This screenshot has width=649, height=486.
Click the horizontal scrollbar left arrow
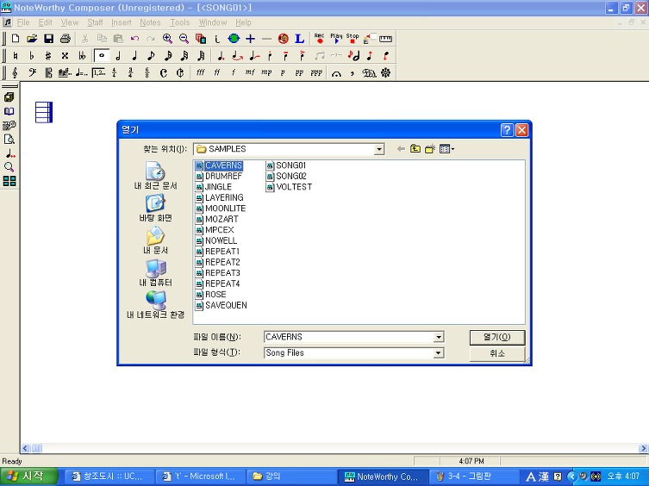pos(25,448)
